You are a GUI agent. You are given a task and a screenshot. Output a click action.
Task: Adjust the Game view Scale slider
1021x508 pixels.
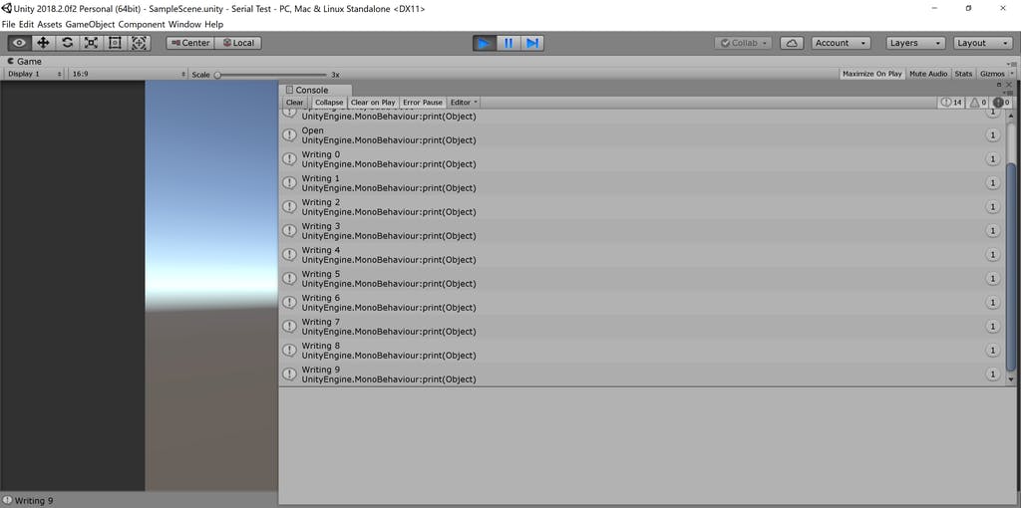coord(271,75)
